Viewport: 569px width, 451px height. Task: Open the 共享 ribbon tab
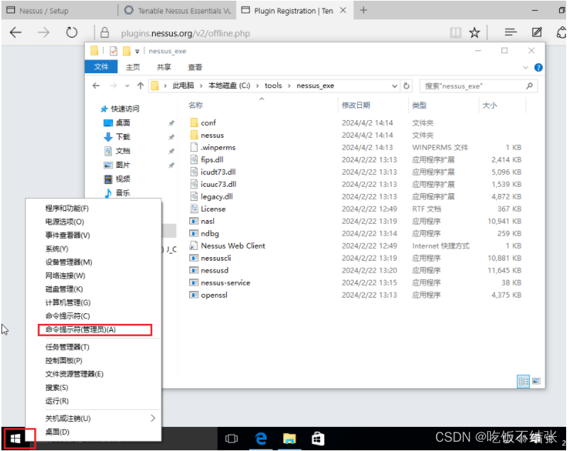164,67
